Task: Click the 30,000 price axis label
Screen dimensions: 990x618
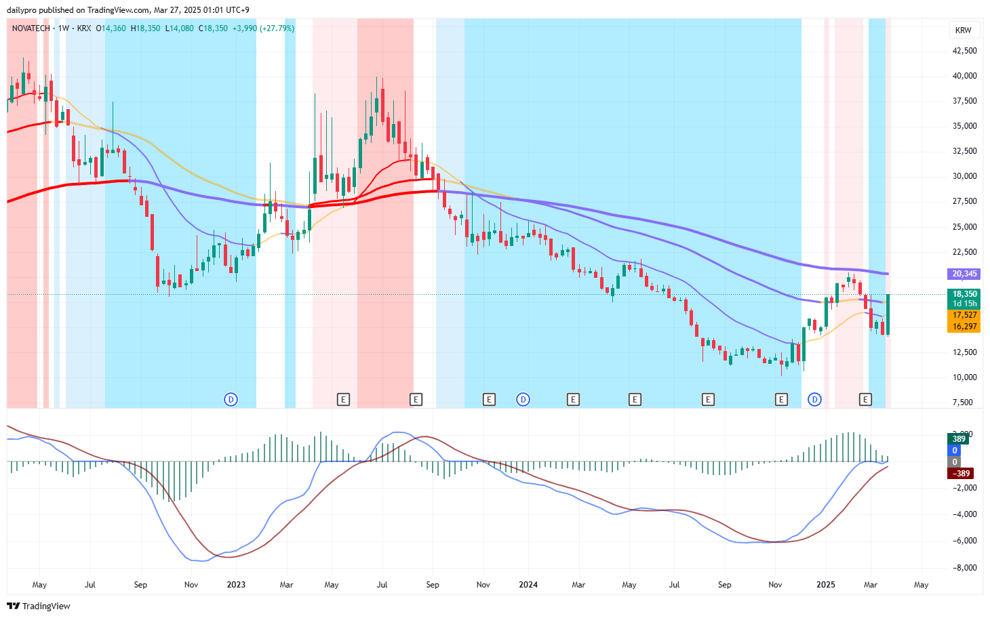Action: pyautogui.click(x=964, y=176)
